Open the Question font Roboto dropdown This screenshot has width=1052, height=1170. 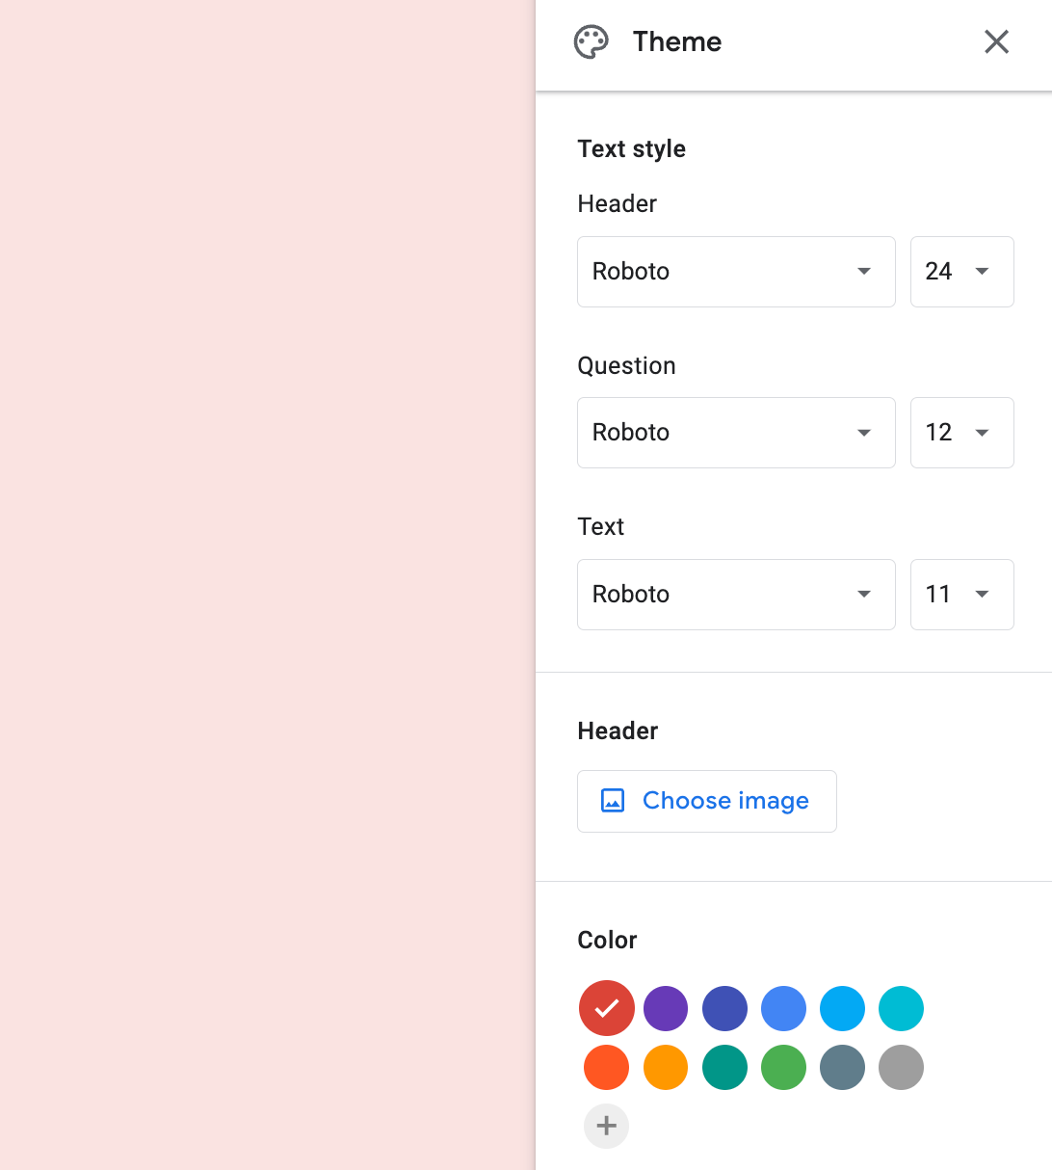point(736,433)
